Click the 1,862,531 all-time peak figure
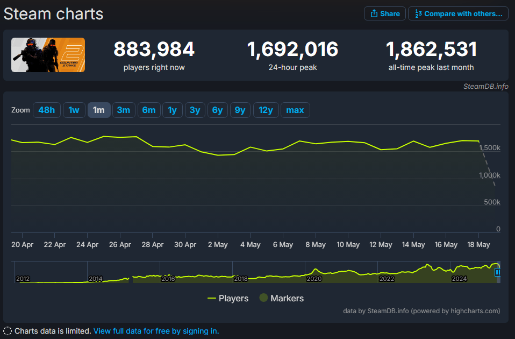Image resolution: width=515 pixels, height=339 pixels. [431, 50]
